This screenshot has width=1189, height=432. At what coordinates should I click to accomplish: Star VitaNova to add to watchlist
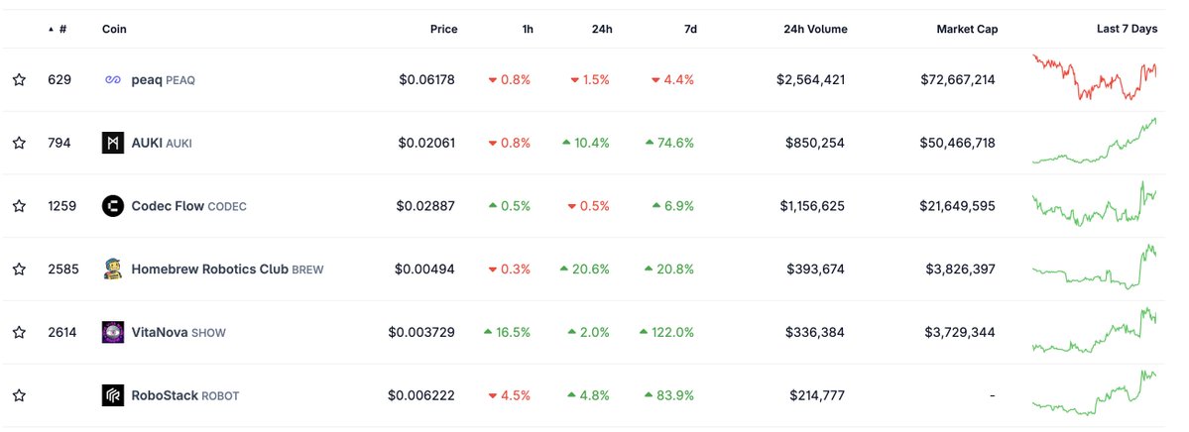[19, 332]
